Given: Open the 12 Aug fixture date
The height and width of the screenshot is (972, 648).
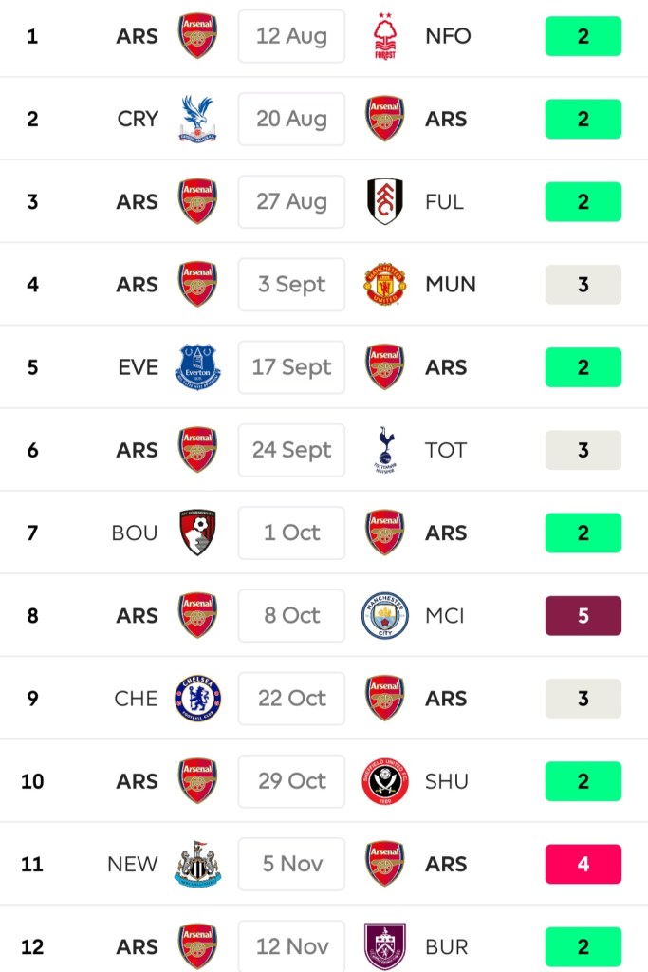Looking at the screenshot, I should pos(291,36).
